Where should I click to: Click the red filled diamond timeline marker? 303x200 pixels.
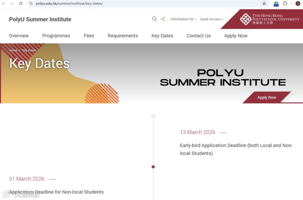(x=153, y=167)
